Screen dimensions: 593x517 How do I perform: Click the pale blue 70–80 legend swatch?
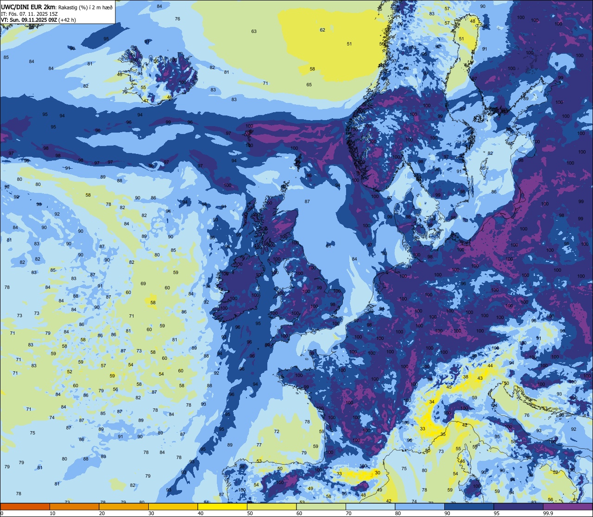pyautogui.click(x=370, y=506)
